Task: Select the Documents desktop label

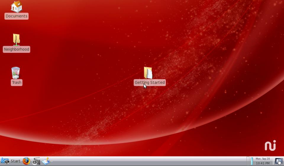Action: 17,16
